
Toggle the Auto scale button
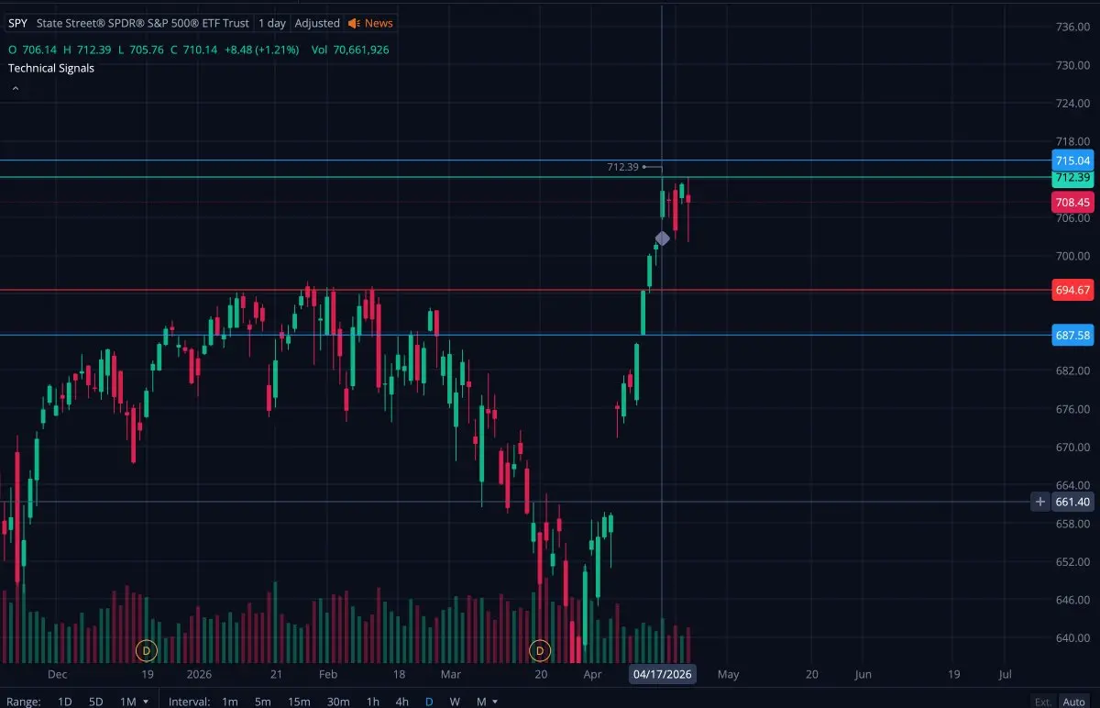1073,702
